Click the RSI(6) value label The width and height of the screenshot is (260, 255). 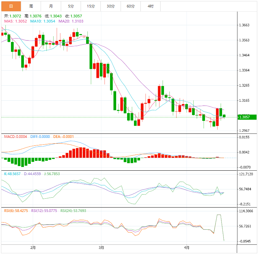pyautogui.click(x=16, y=211)
